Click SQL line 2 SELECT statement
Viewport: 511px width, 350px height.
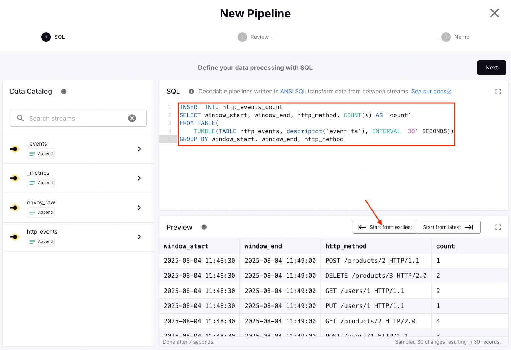[295, 115]
